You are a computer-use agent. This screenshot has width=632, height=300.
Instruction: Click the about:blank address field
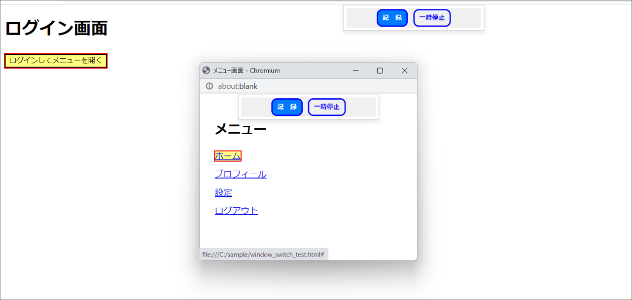pos(238,86)
